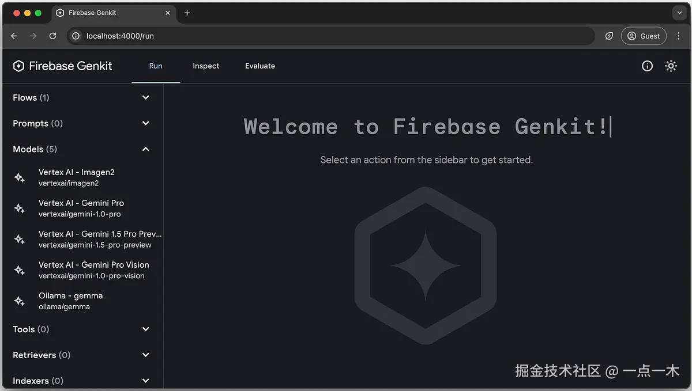
Task: Click the browser tab dropdown chevron
Action: 679,13
